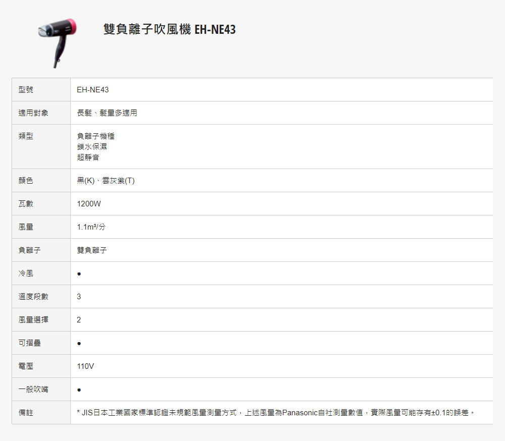The width and height of the screenshot is (505, 441).
Task: Select the value 3 for 溫度段數
Action: pyautogui.click(x=79, y=297)
